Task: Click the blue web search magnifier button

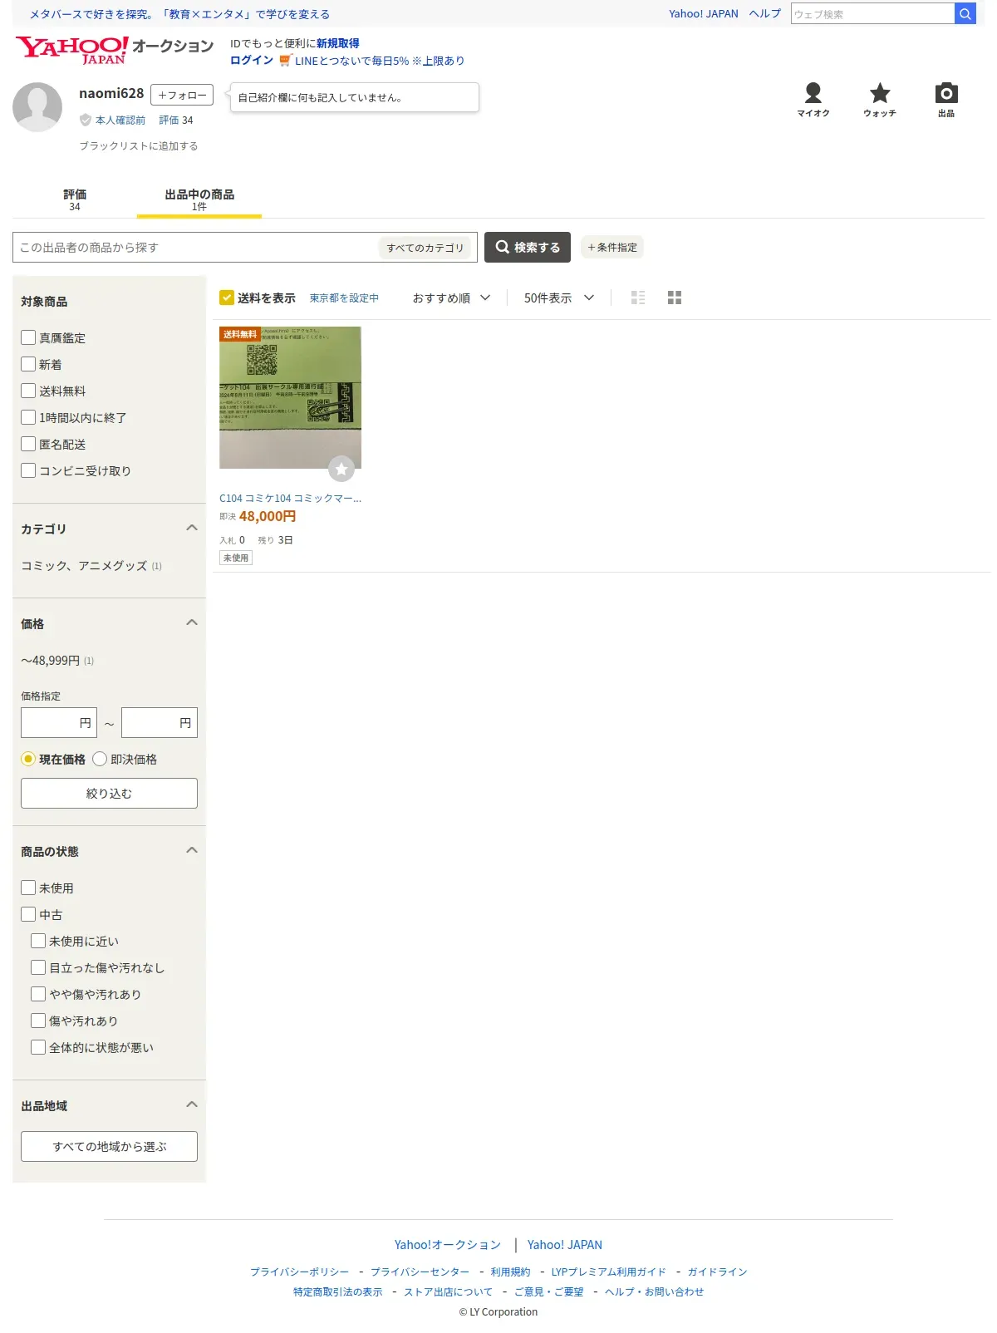Action: (x=965, y=14)
